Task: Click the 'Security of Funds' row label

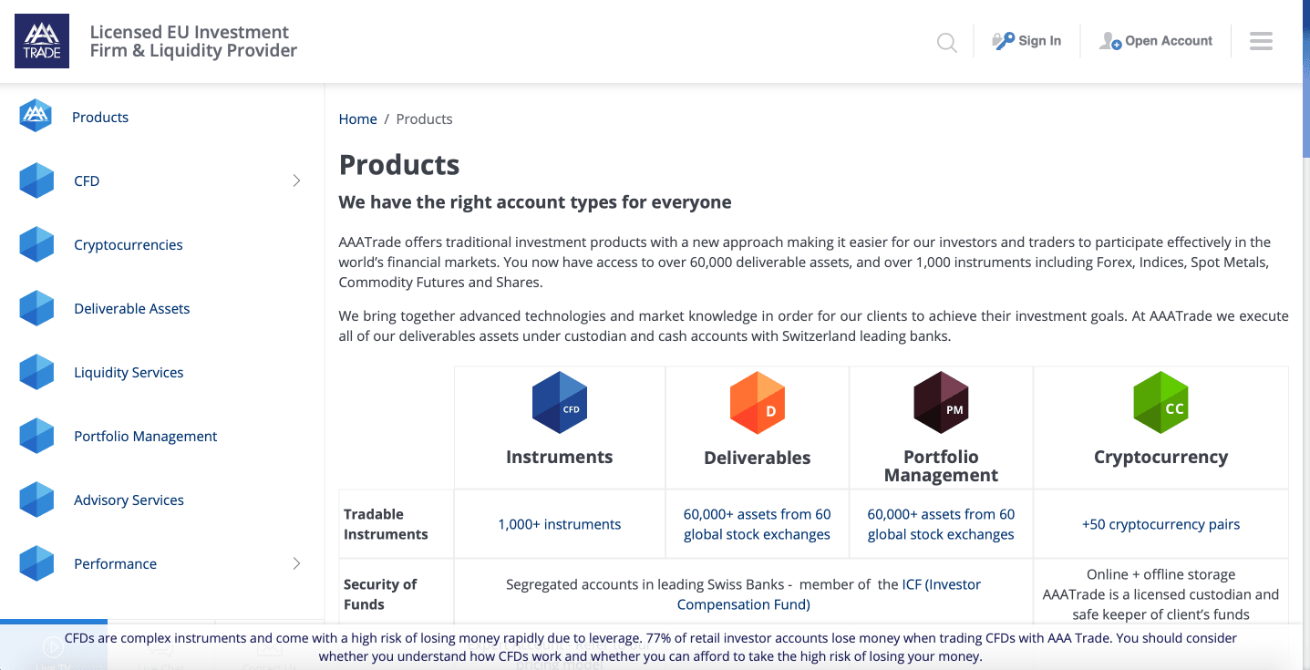Action: (x=380, y=594)
